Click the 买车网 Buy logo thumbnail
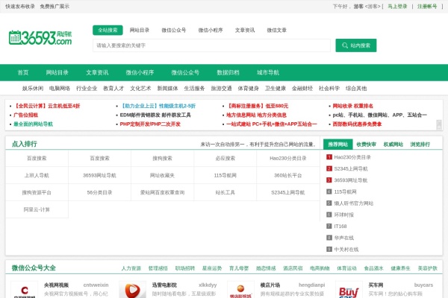448x298 pixels. (x=349, y=290)
